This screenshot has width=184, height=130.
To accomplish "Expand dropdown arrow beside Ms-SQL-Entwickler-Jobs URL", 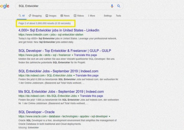I will [x=78, y=96].
